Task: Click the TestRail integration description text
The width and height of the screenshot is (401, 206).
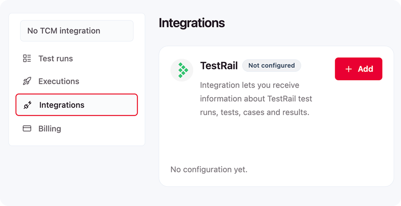Action: click(256, 99)
